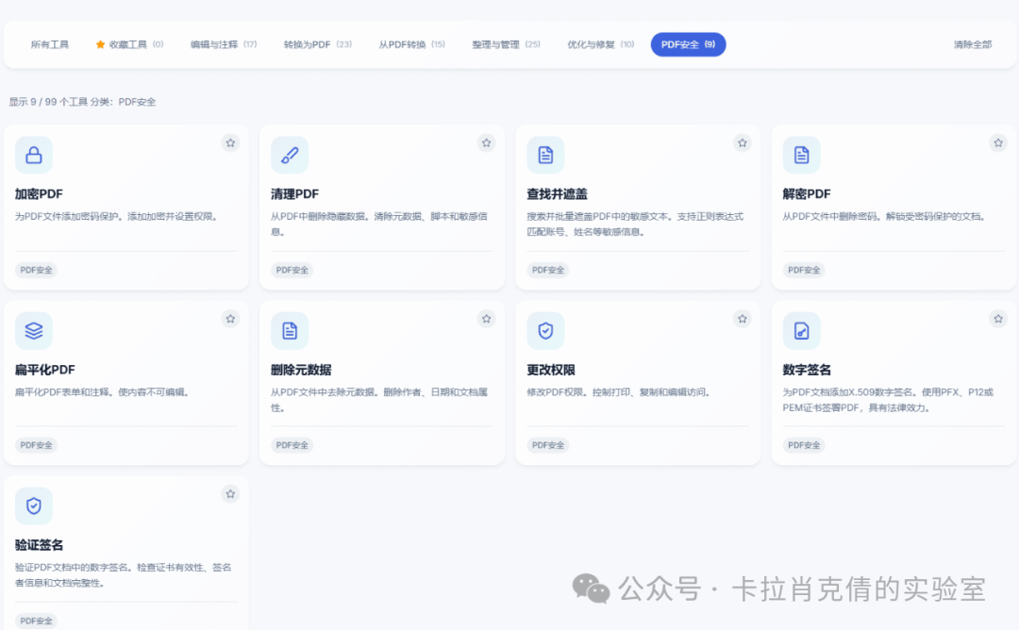Toggle favorite star on 更改权限 card
Screen dimensions: 1019x630
point(743,319)
